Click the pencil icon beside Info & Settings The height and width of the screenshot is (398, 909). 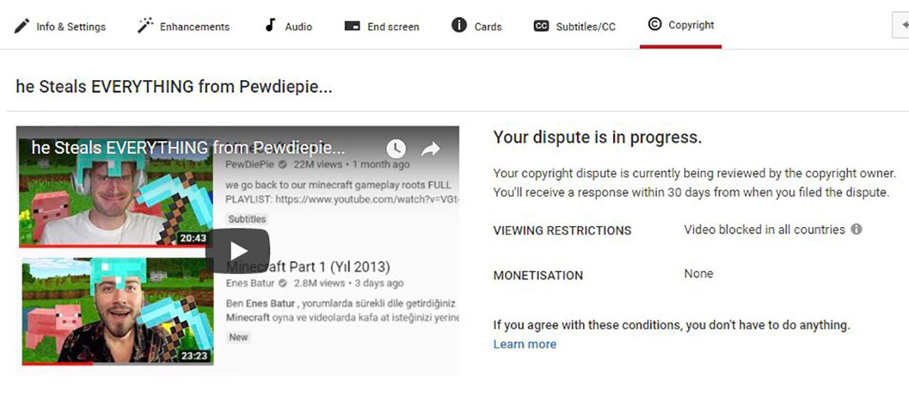(x=21, y=26)
